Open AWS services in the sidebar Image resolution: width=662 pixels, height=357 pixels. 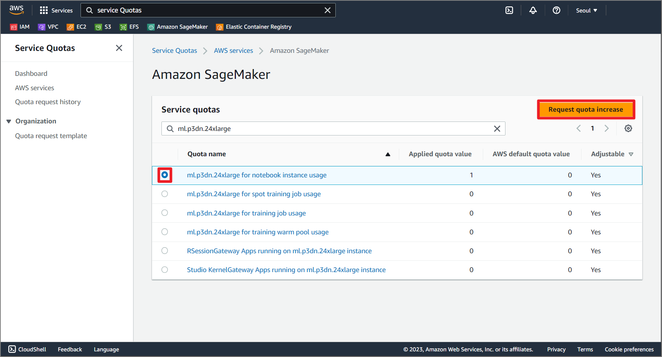click(34, 88)
